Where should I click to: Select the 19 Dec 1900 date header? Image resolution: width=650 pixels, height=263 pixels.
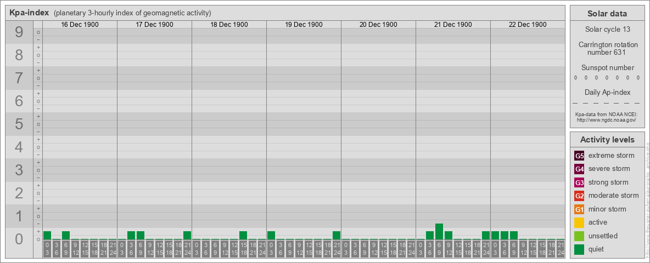[304, 25]
